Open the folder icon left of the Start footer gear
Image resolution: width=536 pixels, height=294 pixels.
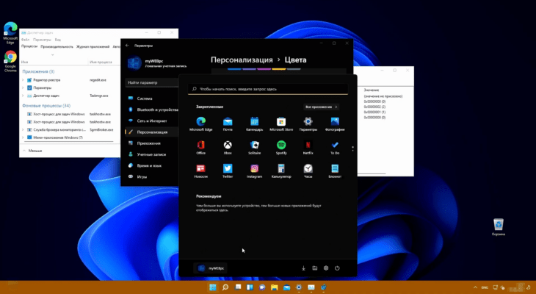tap(314, 268)
